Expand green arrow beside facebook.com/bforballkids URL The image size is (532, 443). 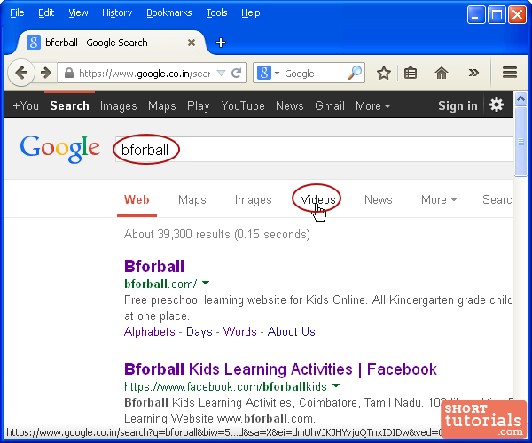(x=336, y=385)
